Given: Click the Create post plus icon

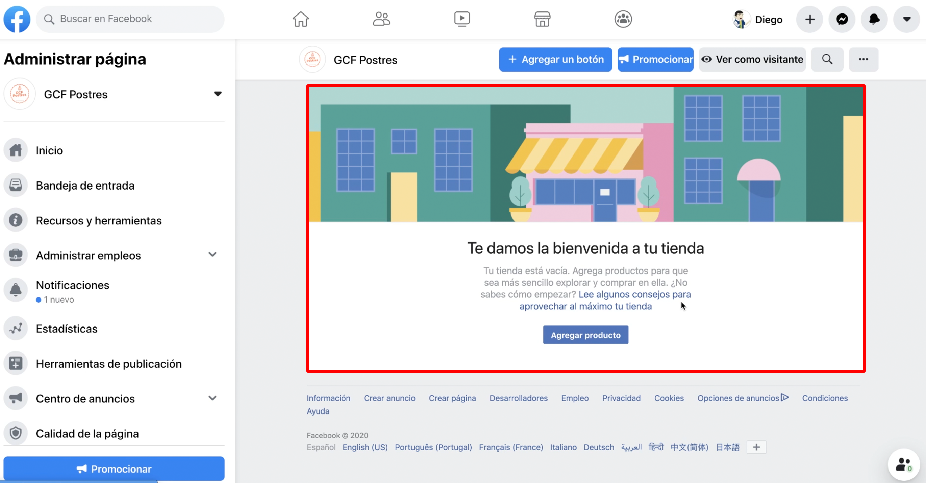Looking at the screenshot, I should 810,20.
